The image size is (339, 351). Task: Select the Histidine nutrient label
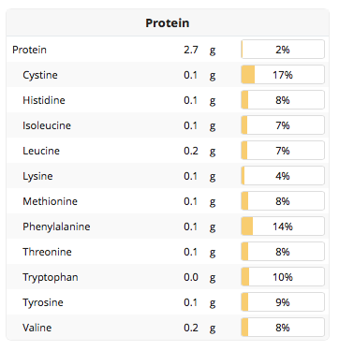tap(44, 100)
